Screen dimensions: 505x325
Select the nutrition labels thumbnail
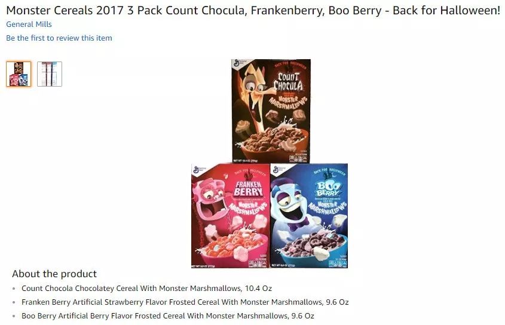49,74
